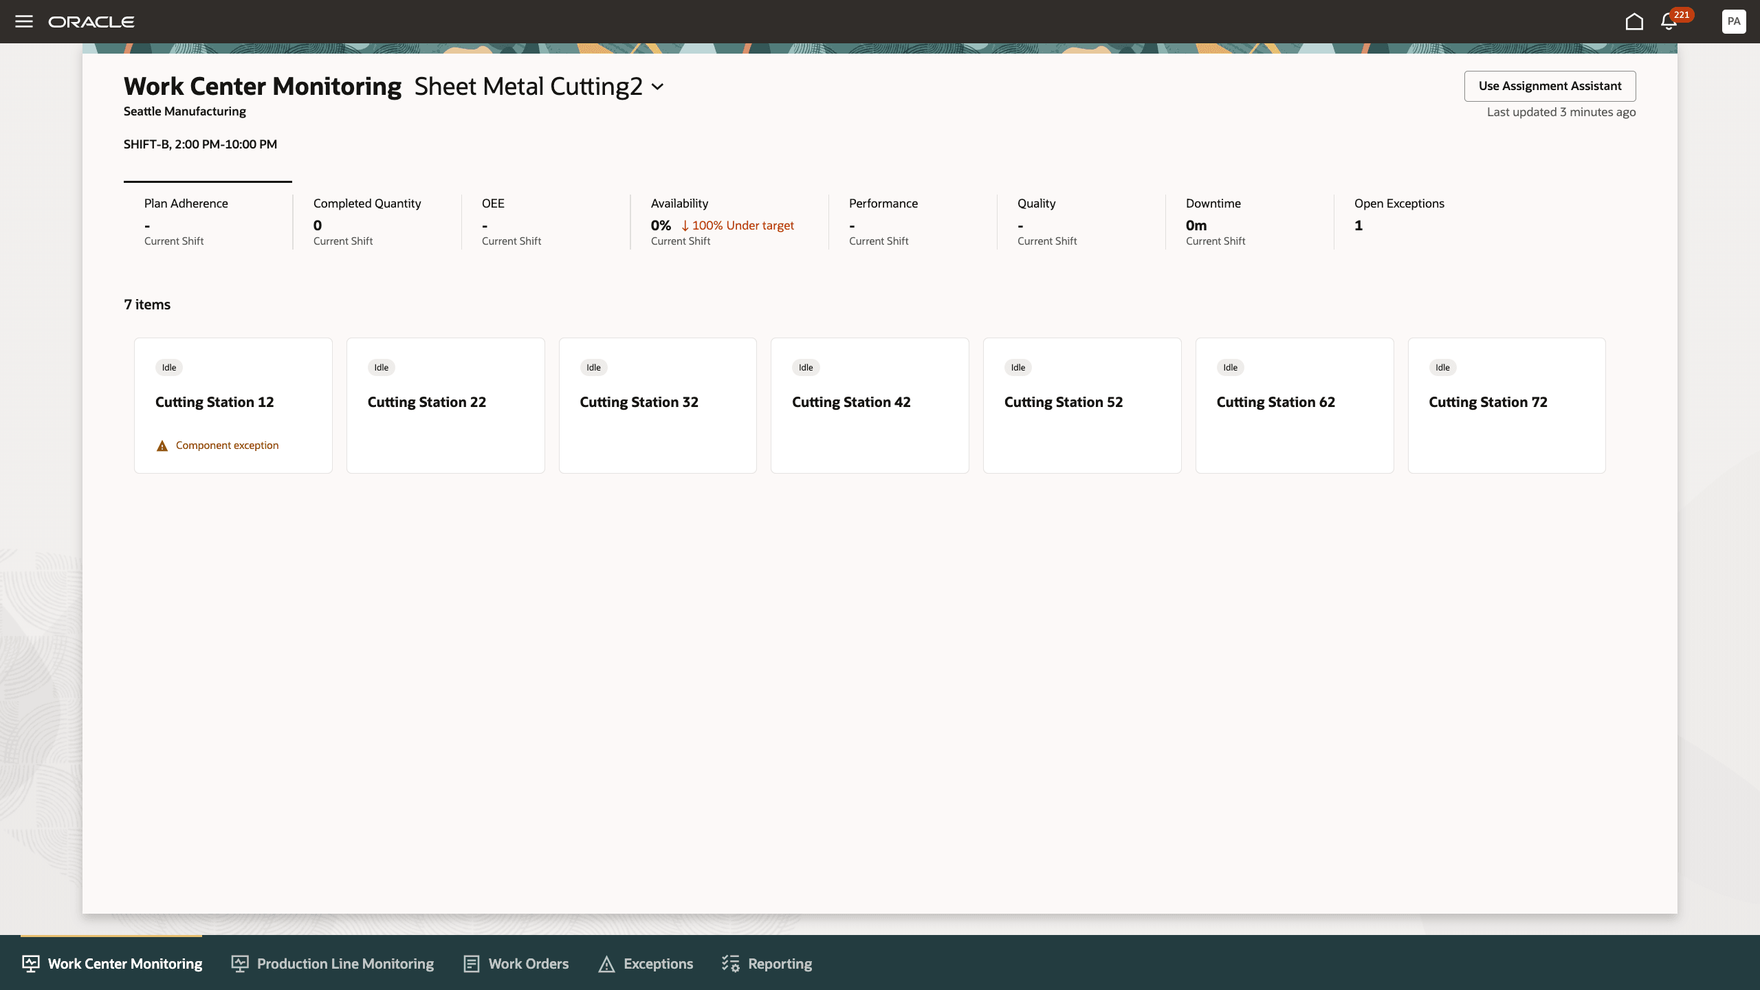Click the Idle badge on Cutting Station 32
The image size is (1760, 990).
(x=593, y=367)
